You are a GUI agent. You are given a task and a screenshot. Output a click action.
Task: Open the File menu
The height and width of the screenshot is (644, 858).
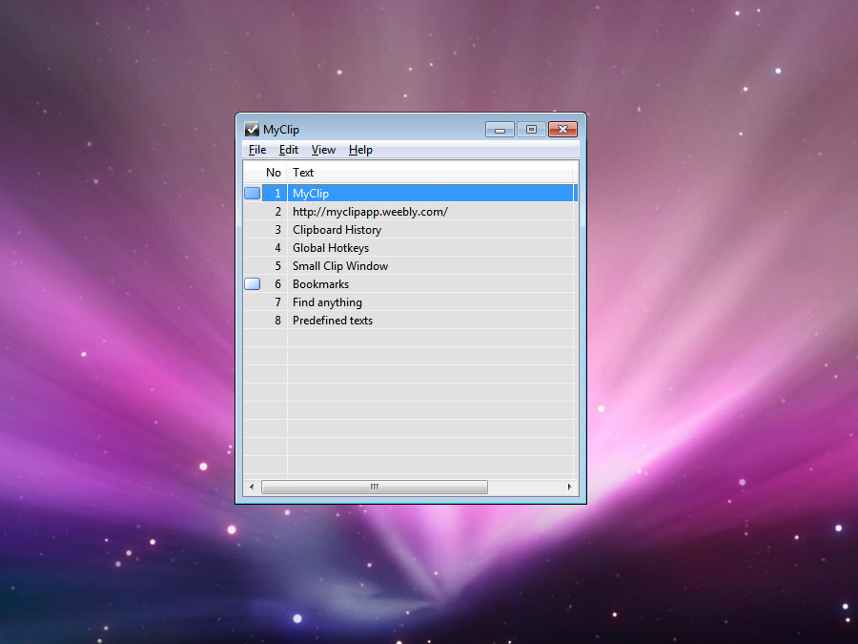point(257,150)
